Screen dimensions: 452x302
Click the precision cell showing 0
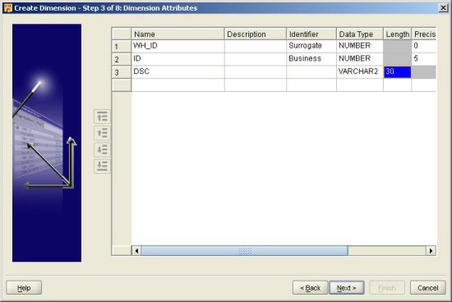tap(424, 46)
